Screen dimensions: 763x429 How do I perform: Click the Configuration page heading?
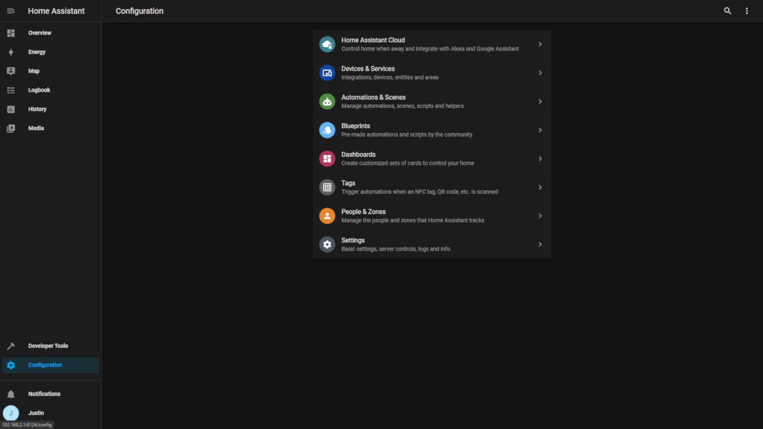(139, 11)
